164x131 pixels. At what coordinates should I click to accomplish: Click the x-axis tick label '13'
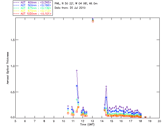(92, 121)
